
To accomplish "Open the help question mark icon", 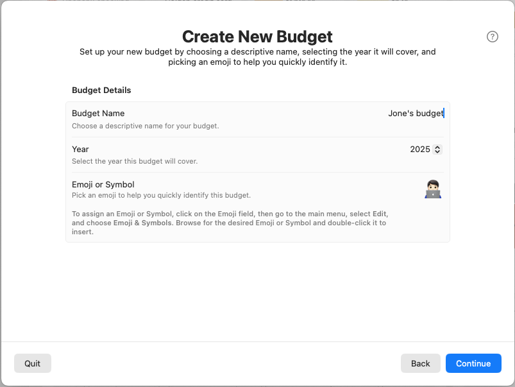I will click(492, 37).
